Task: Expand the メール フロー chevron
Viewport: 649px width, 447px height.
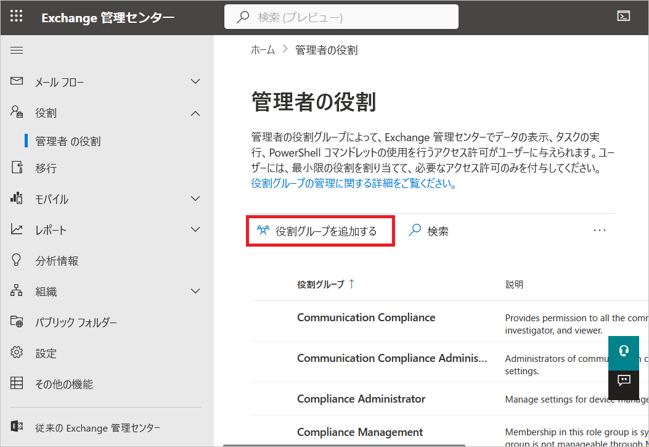Action: (195, 81)
